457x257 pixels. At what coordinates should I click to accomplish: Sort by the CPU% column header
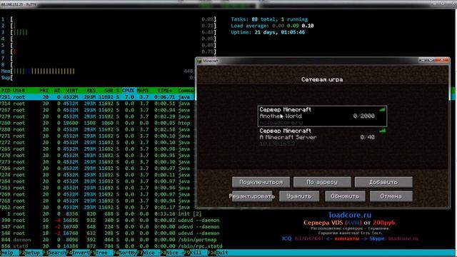coord(128,91)
